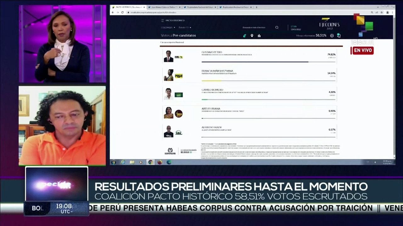Open Google Chrome from the taskbar

point(150,162)
